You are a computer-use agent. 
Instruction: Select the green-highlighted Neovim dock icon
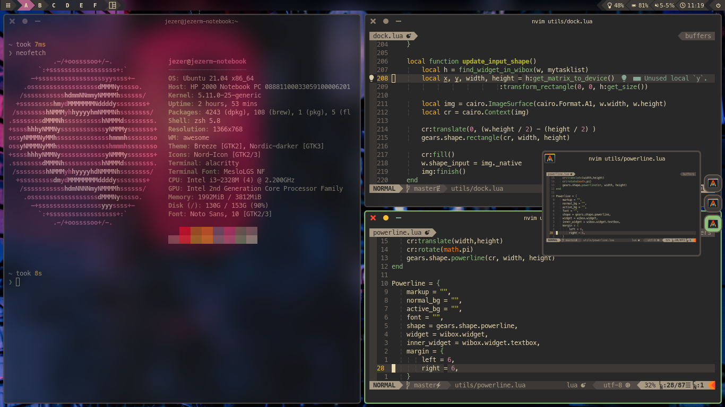713,223
